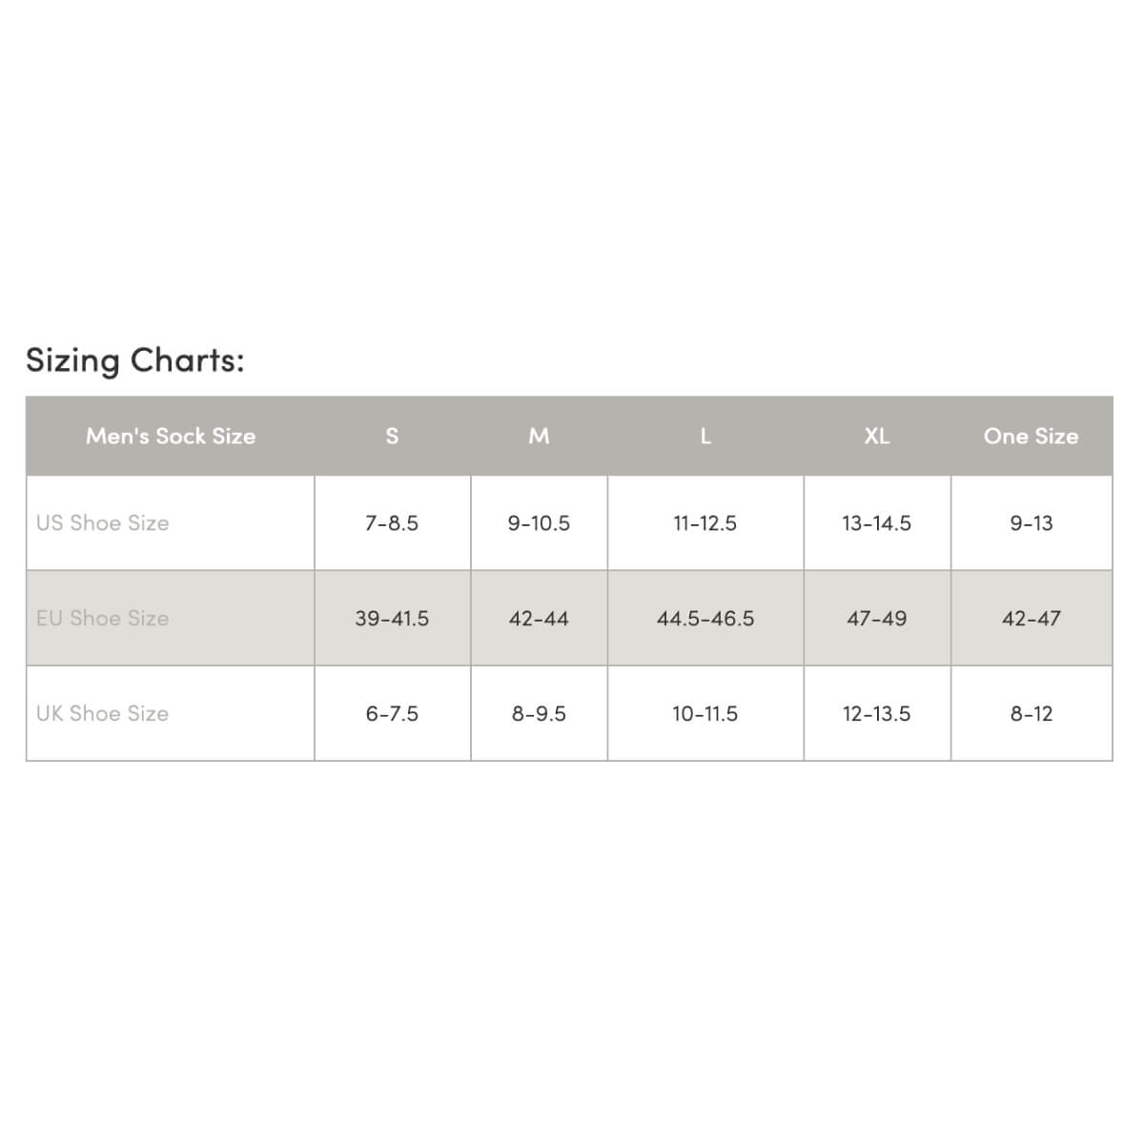
Task: Click the Sizing Charts heading
Action: point(134,360)
